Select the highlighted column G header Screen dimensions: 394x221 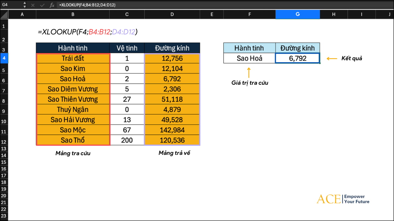(297, 14)
